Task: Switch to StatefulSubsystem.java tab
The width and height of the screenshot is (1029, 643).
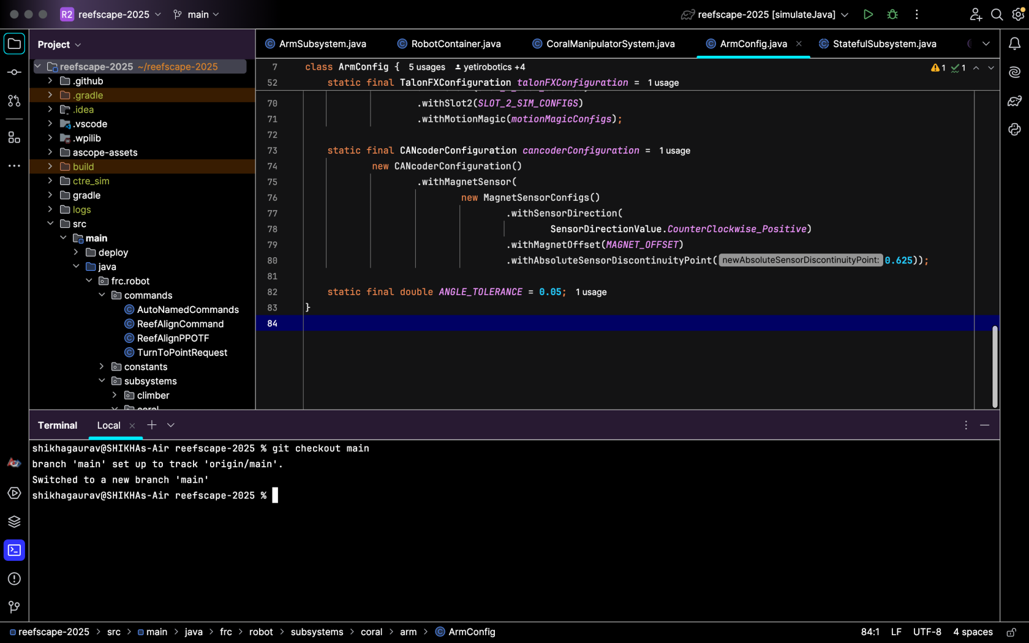Action: (x=877, y=43)
